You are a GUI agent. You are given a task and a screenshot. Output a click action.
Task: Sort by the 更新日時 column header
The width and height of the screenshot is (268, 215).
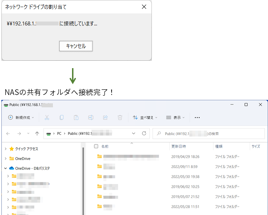(x=179, y=146)
